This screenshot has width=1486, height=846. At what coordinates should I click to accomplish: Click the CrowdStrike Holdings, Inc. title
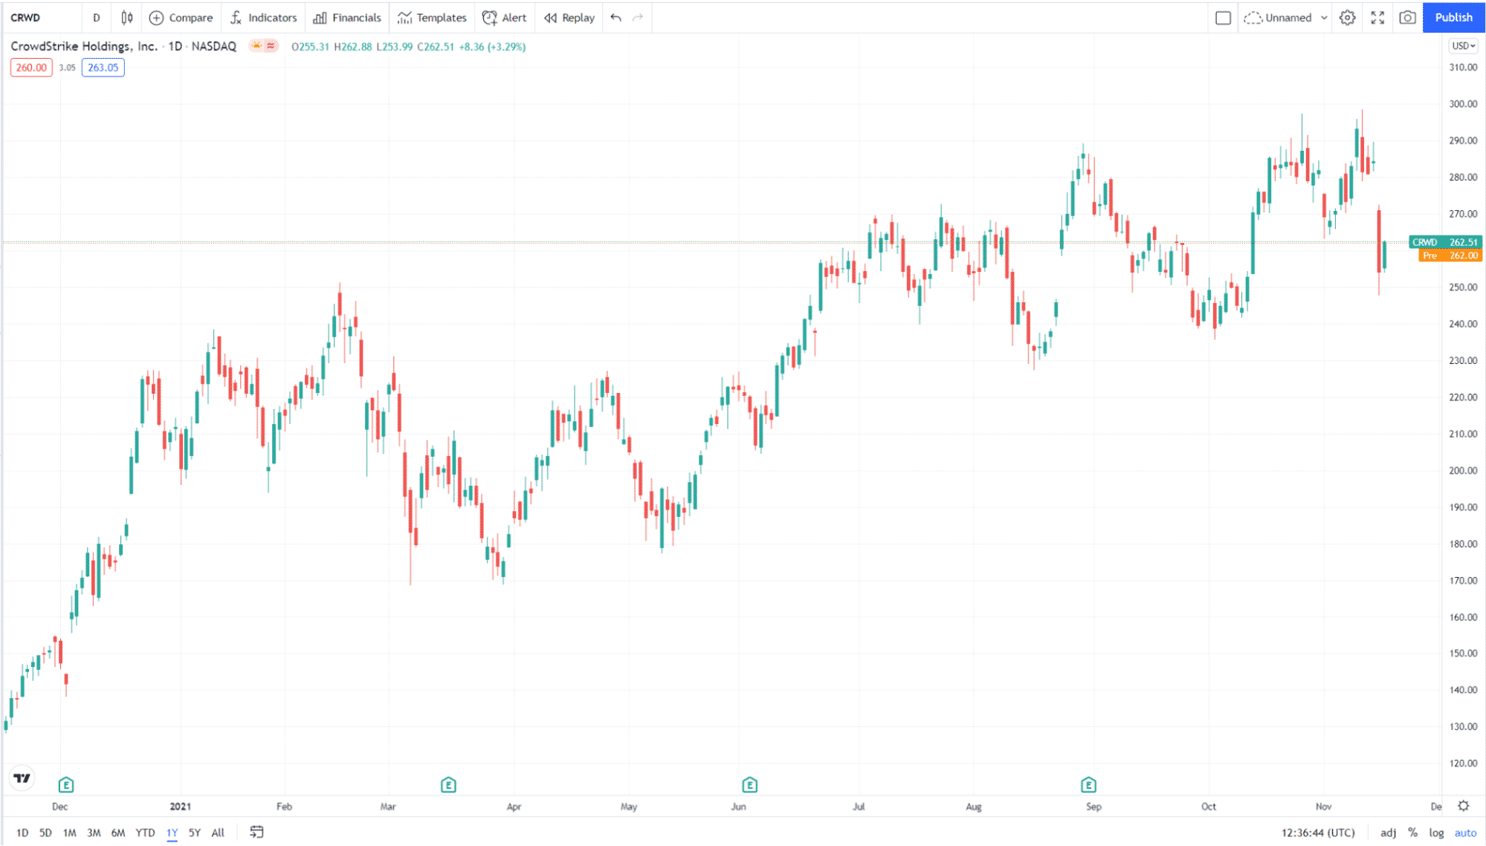(x=84, y=46)
